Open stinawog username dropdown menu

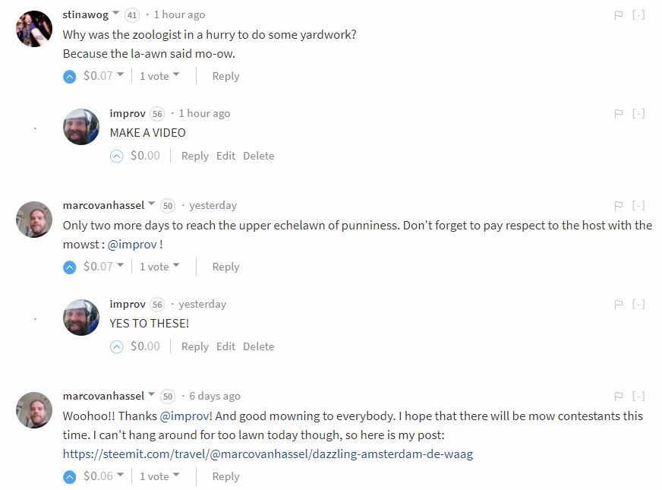[115, 14]
